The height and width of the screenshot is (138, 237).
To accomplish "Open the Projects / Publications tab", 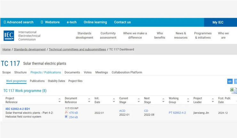I will click(46, 73).
